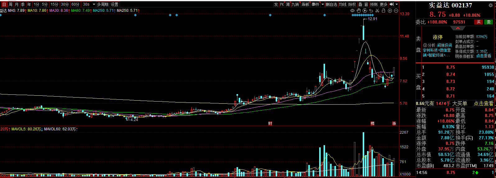Select the 30分 period tab

(x=65, y=4)
